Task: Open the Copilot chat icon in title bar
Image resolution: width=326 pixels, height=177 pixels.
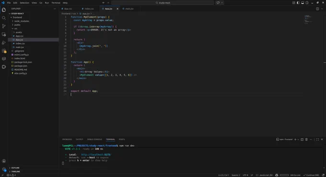Action: point(218,3)
